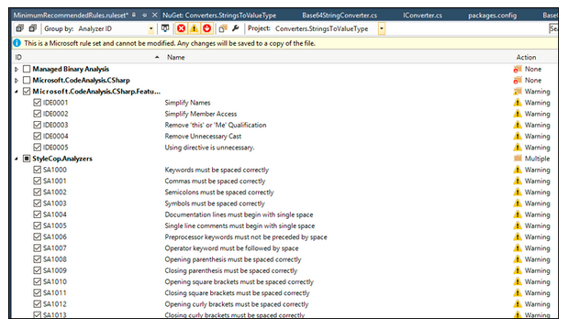The height and width of the screenshot is (330, 568).
Task: Click warning icon for IDE0002 action
Action: 518,114
